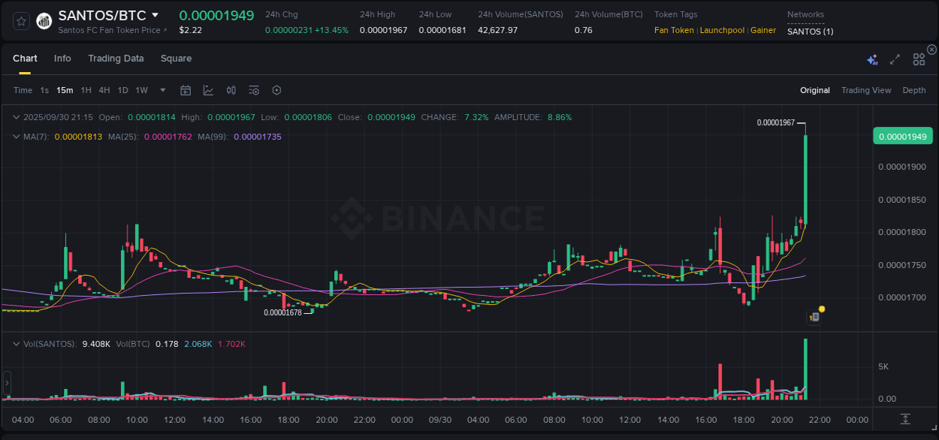The width and height of the screenshot is (939, 440).
Task: Open the chart layout grid options
Action: coord(919,59)
